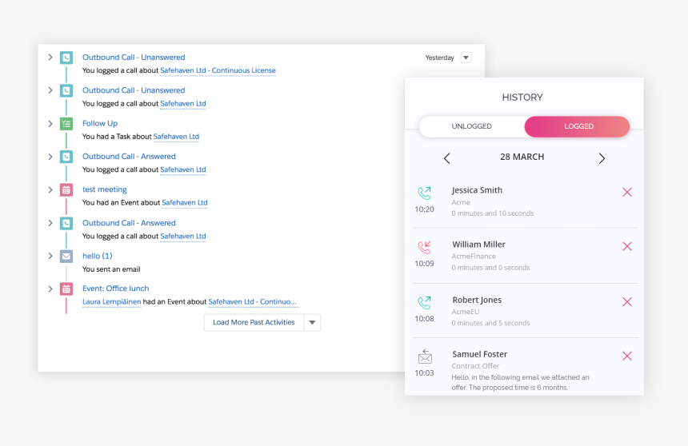Switch to the Logged history tab

coord(577,126)
